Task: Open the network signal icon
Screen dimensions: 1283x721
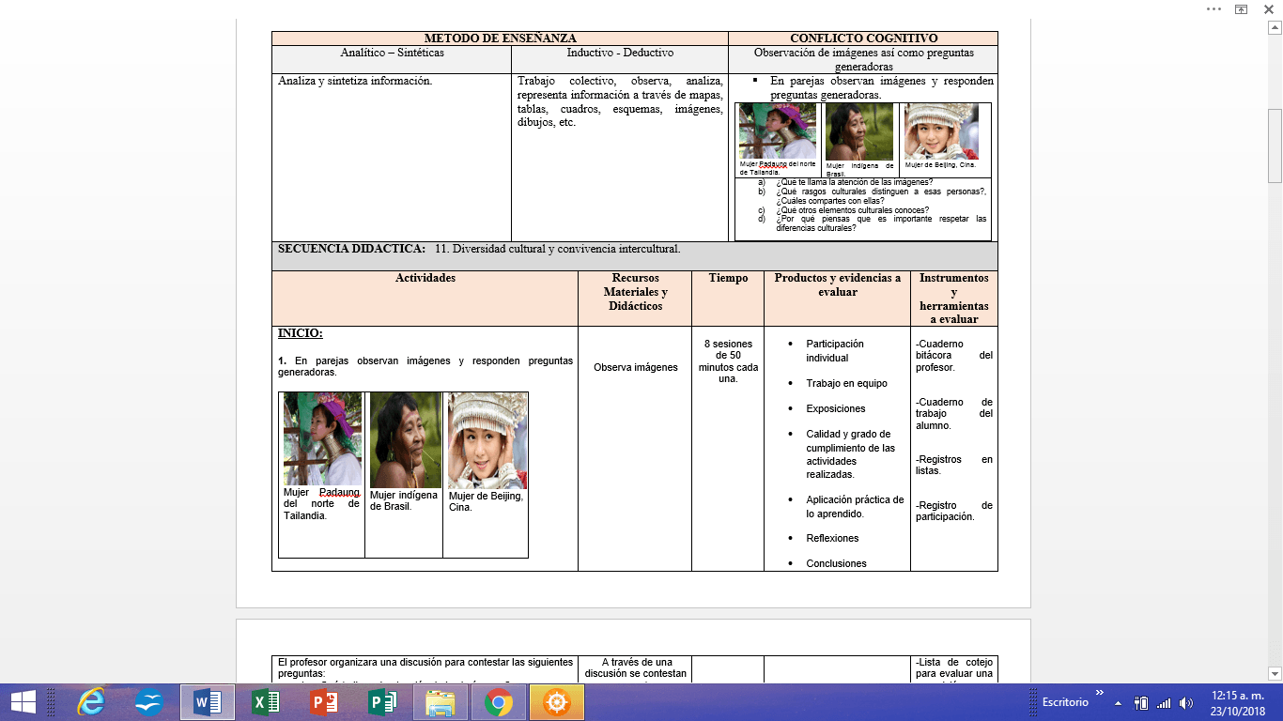Action: click(x=1164, y=702)
